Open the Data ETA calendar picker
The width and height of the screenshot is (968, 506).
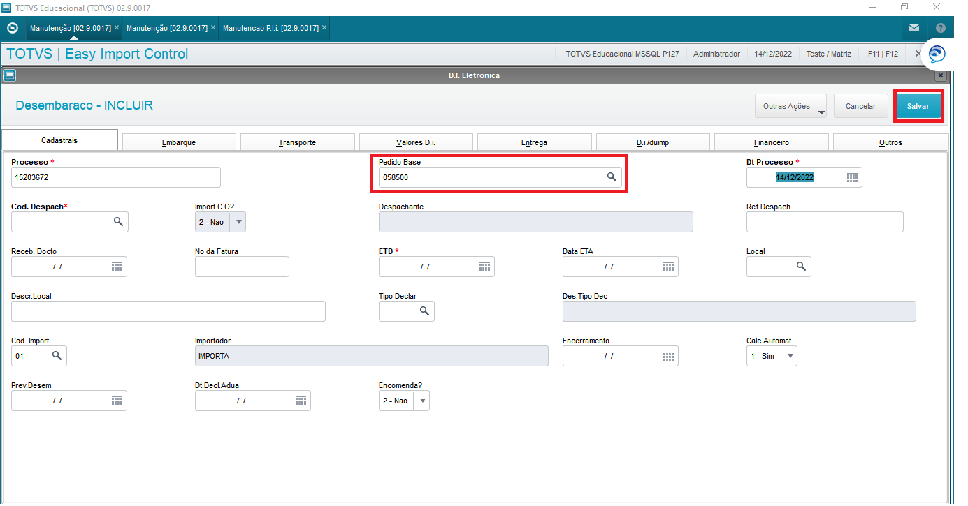coord(668,267)
